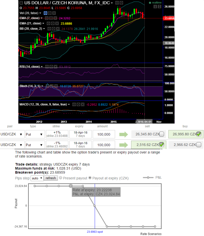The image size is (204, 236).
Task: Toggle the Vol indicator eye icon
Action: 45,13
